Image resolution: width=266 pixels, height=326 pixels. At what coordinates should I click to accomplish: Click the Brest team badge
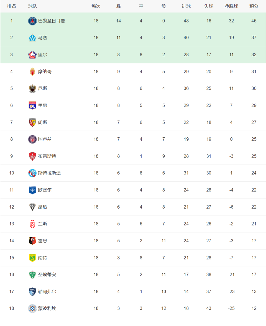tap(32, 156)
